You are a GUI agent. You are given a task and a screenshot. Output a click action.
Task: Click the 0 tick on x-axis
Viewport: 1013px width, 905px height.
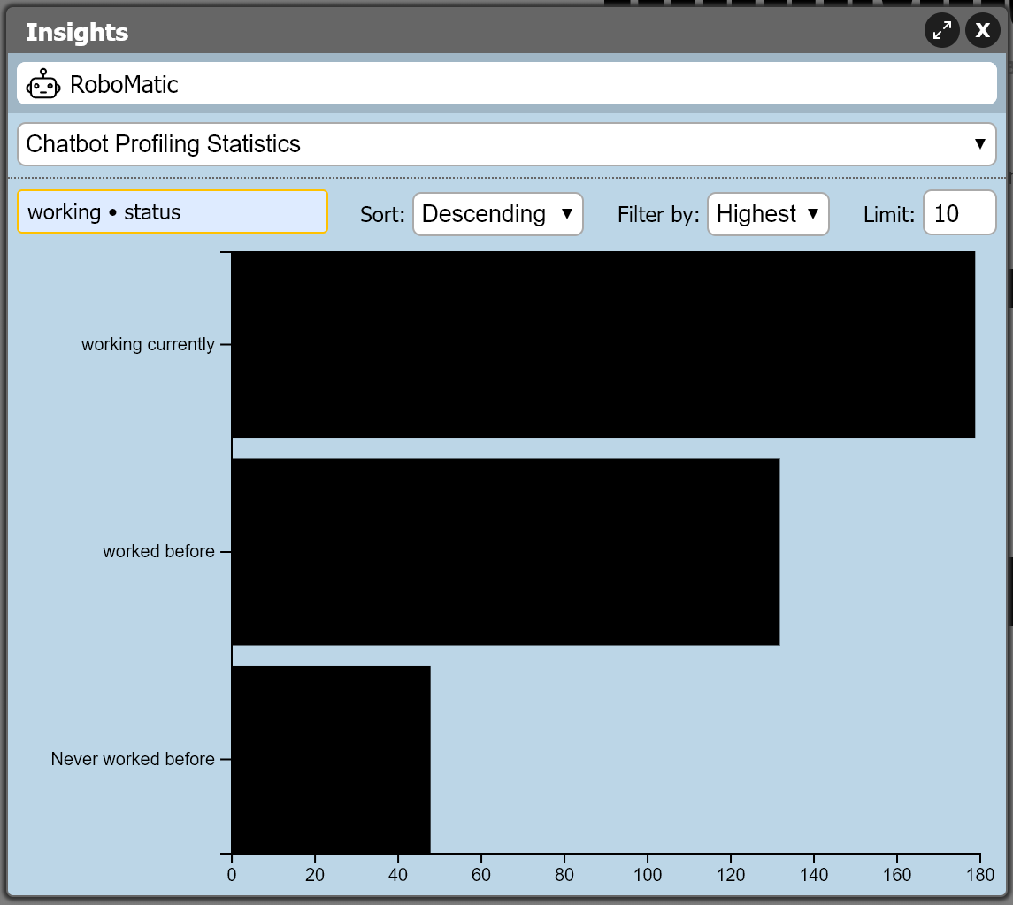pos(232,875)
